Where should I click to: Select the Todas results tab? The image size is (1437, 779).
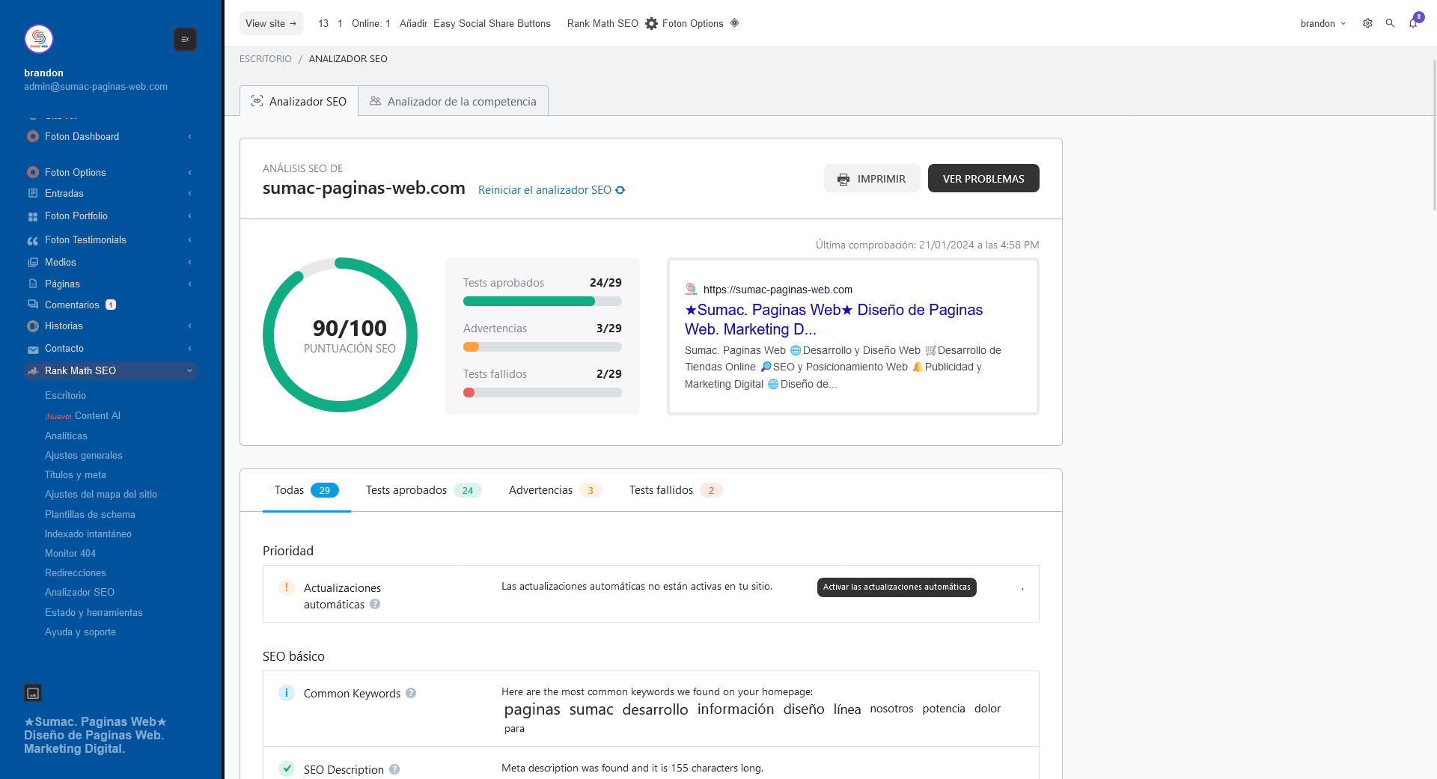click(x=307, y=490)
